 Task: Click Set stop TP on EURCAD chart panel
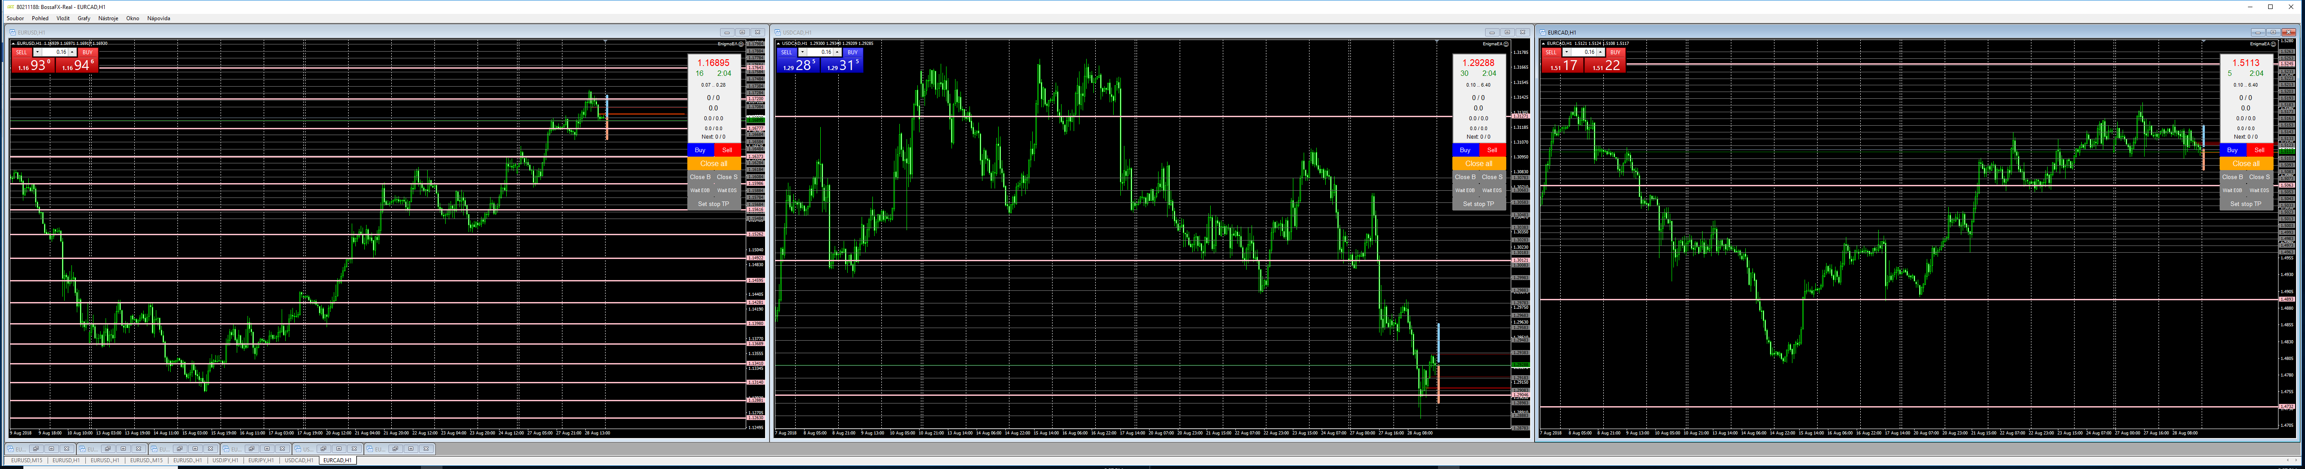pyautogui.click(x=2247, y=204)
